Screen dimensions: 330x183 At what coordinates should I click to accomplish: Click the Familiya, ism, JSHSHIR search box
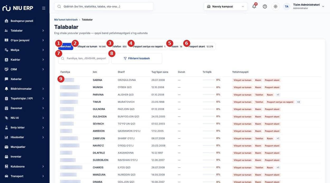point(83,58)
